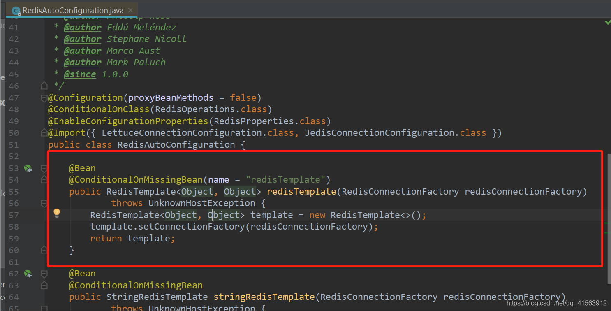
Task: Click author name Mark Paluch
Action: click(136, 63)
